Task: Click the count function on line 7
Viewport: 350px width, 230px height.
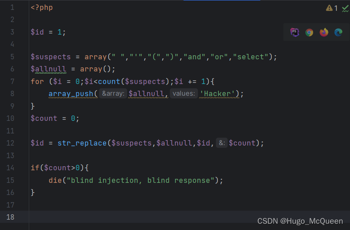Action: tap(109, 81)
